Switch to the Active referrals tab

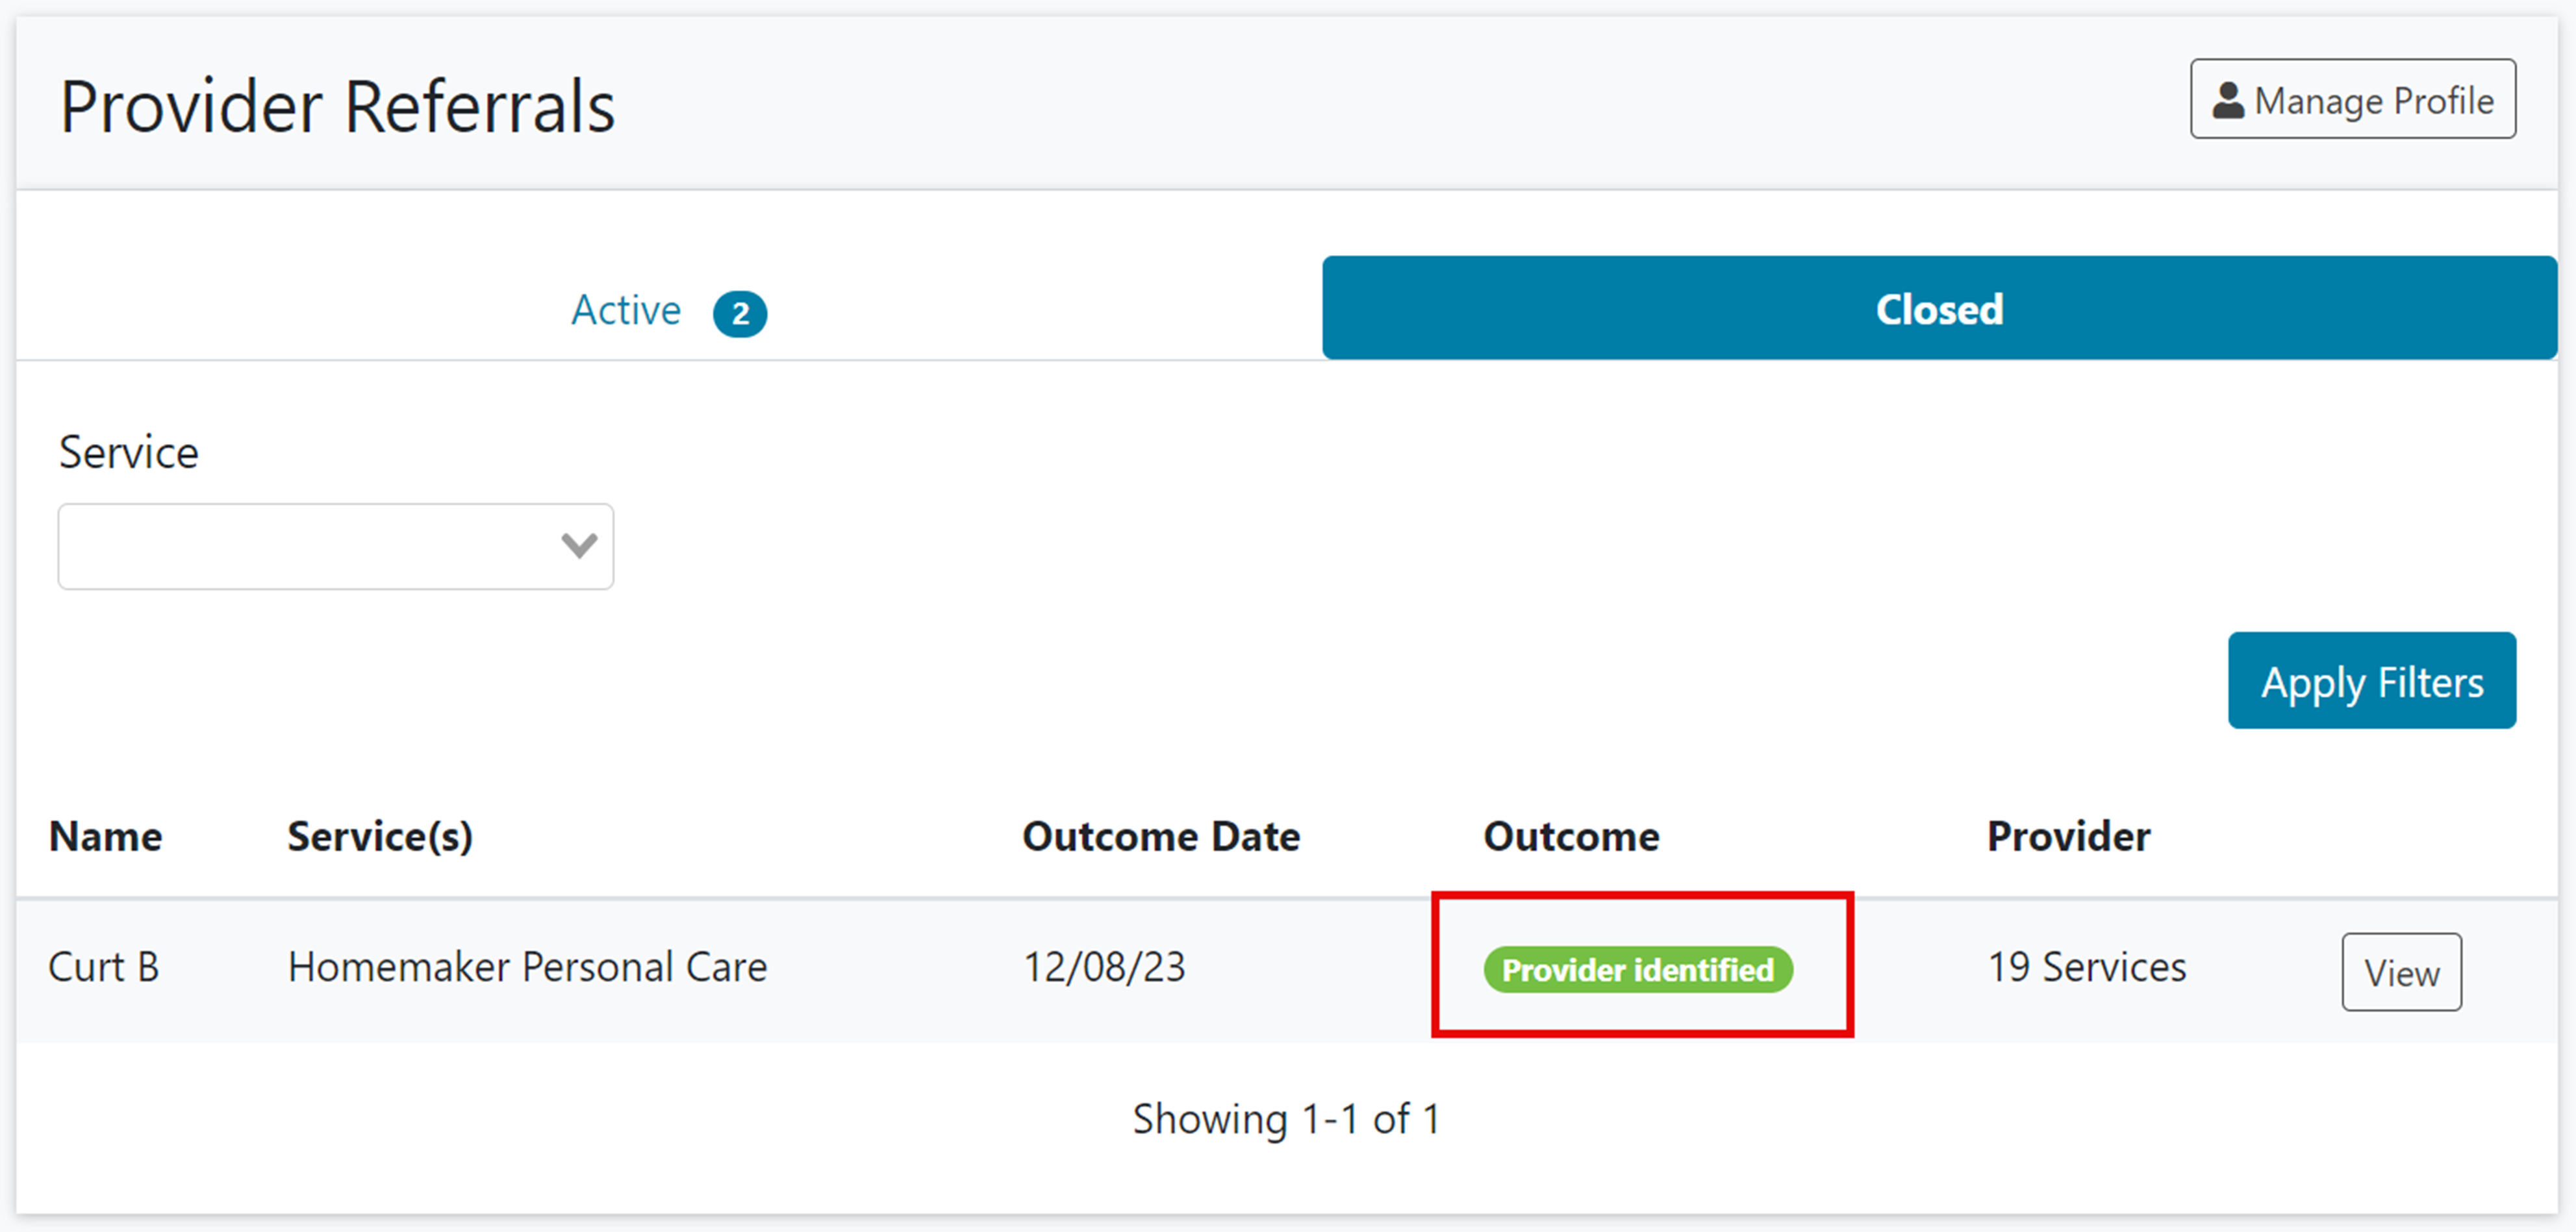tap(626, 310)
